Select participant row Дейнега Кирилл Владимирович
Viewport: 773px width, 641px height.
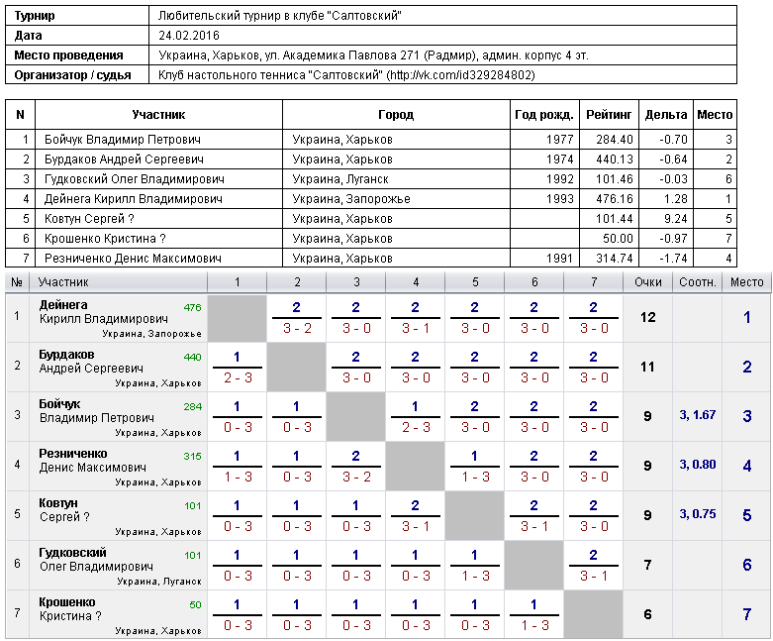(371, 199)
